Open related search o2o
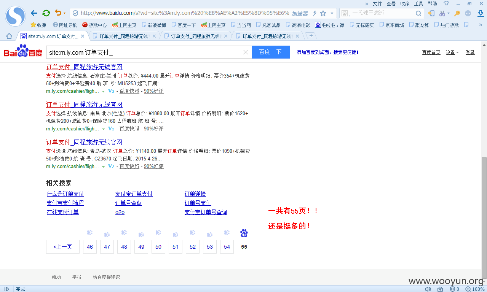 pyautogui.click(x=120, y=212)
